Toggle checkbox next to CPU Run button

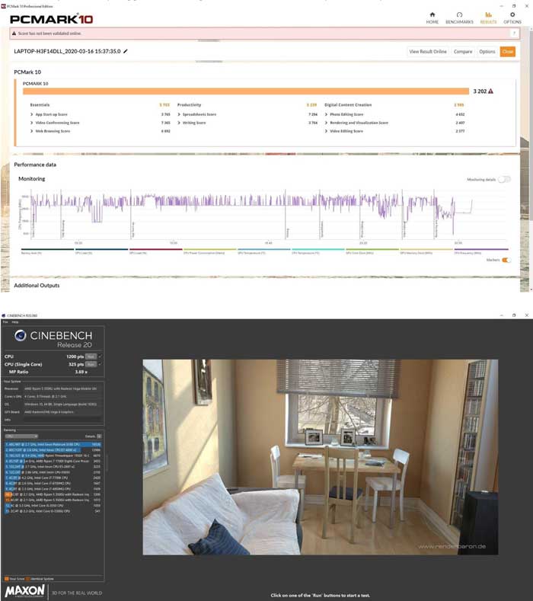(100, 356)
